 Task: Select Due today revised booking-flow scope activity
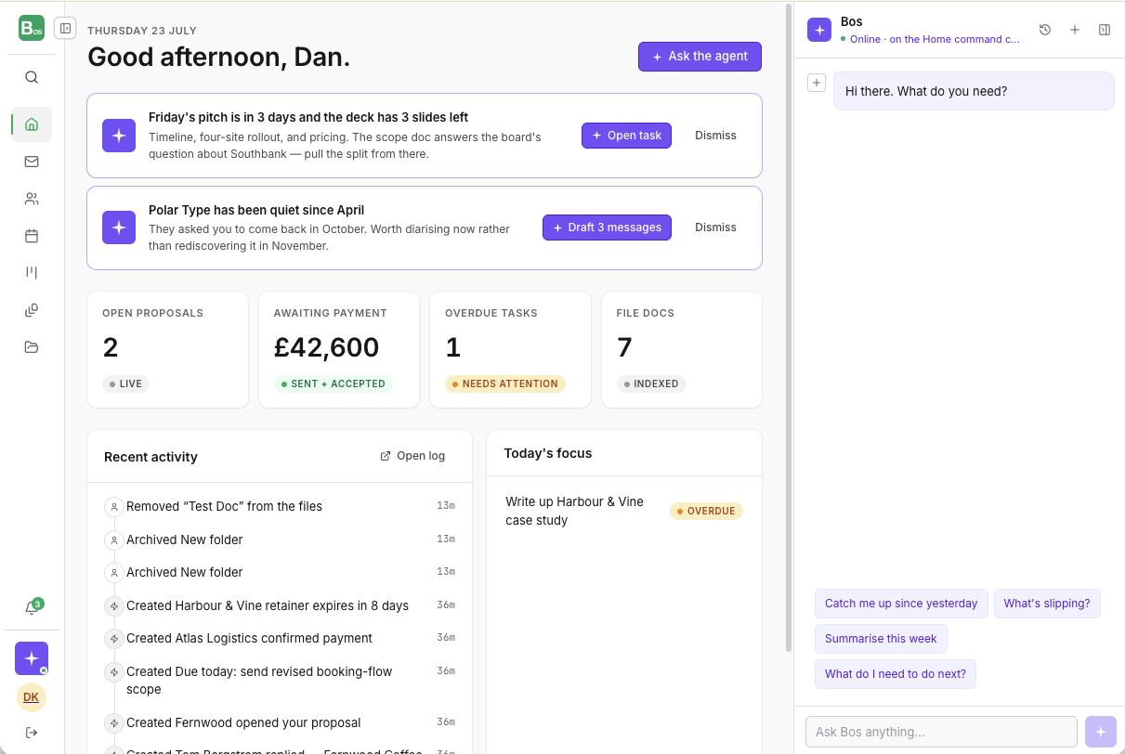coord(280,680)
